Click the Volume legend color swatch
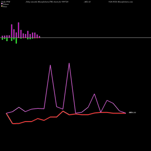This screenshot has width=151, height=151. (2, 4)
